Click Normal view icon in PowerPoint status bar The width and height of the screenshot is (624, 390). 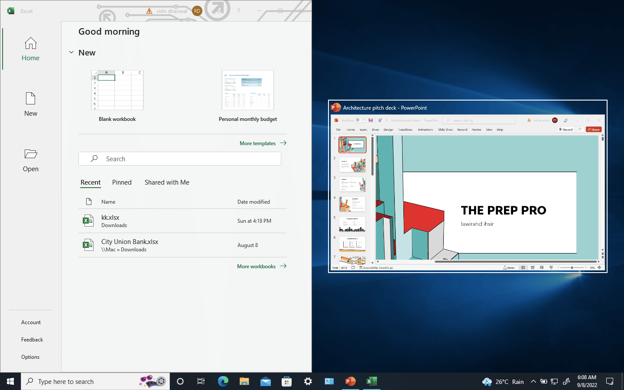click(x=523, y=267)
